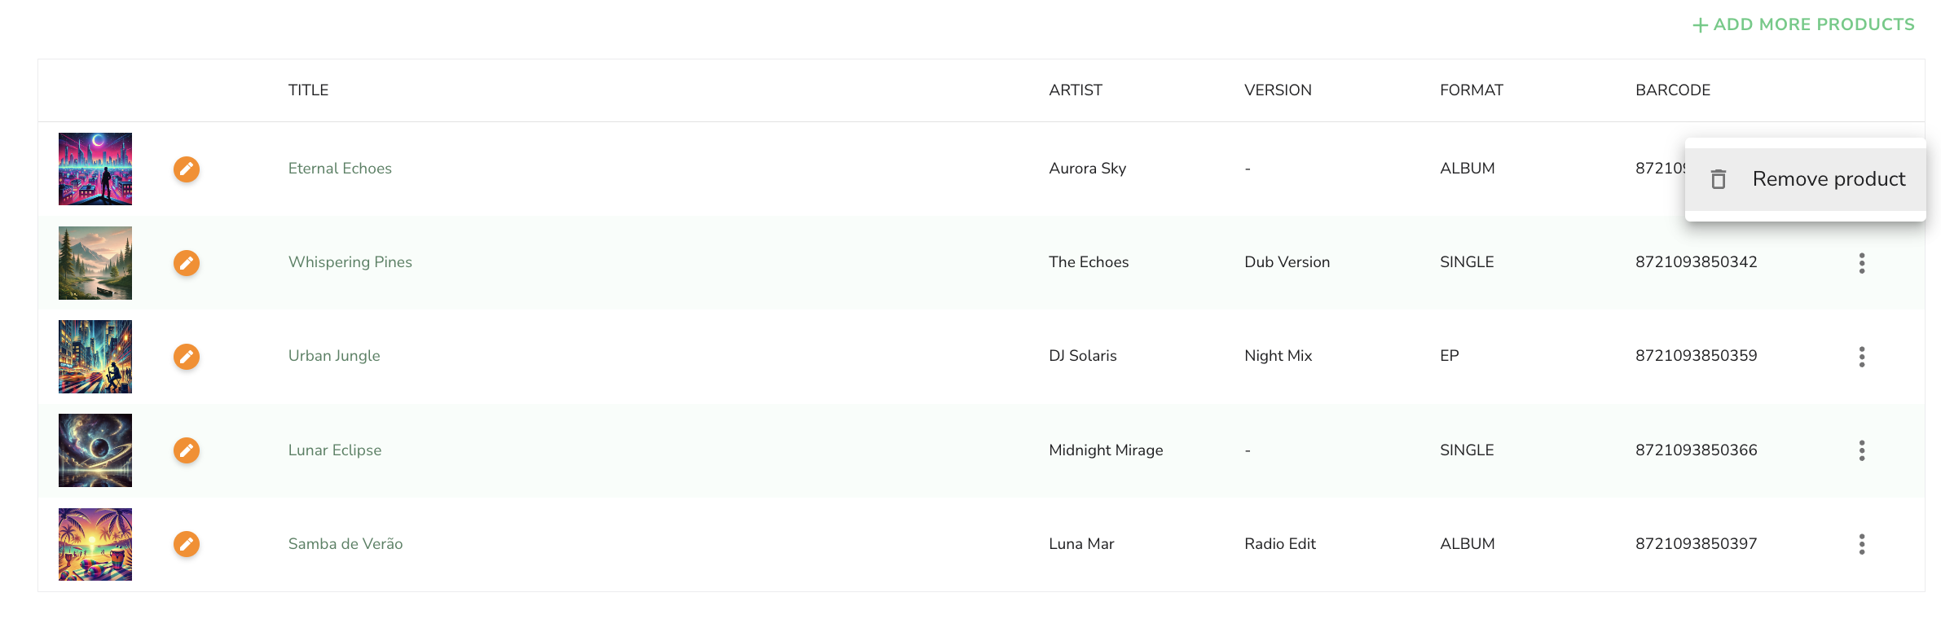Open the Eternal Echoes title link

pyautogui.click(x=340, y=169)
